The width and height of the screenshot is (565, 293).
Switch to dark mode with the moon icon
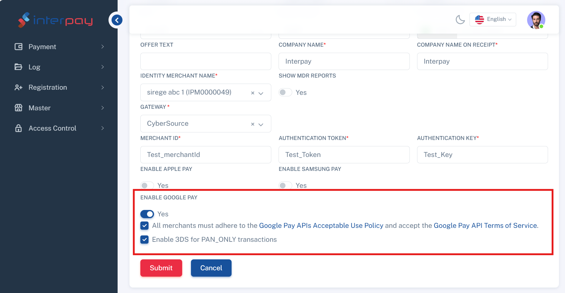pos(460,20)
